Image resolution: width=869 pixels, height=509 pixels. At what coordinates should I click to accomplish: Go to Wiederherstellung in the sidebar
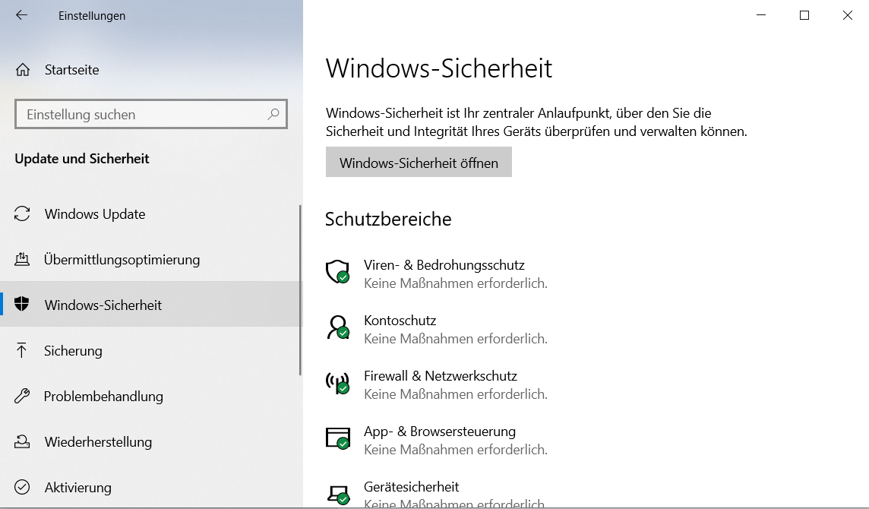[98, 442]
